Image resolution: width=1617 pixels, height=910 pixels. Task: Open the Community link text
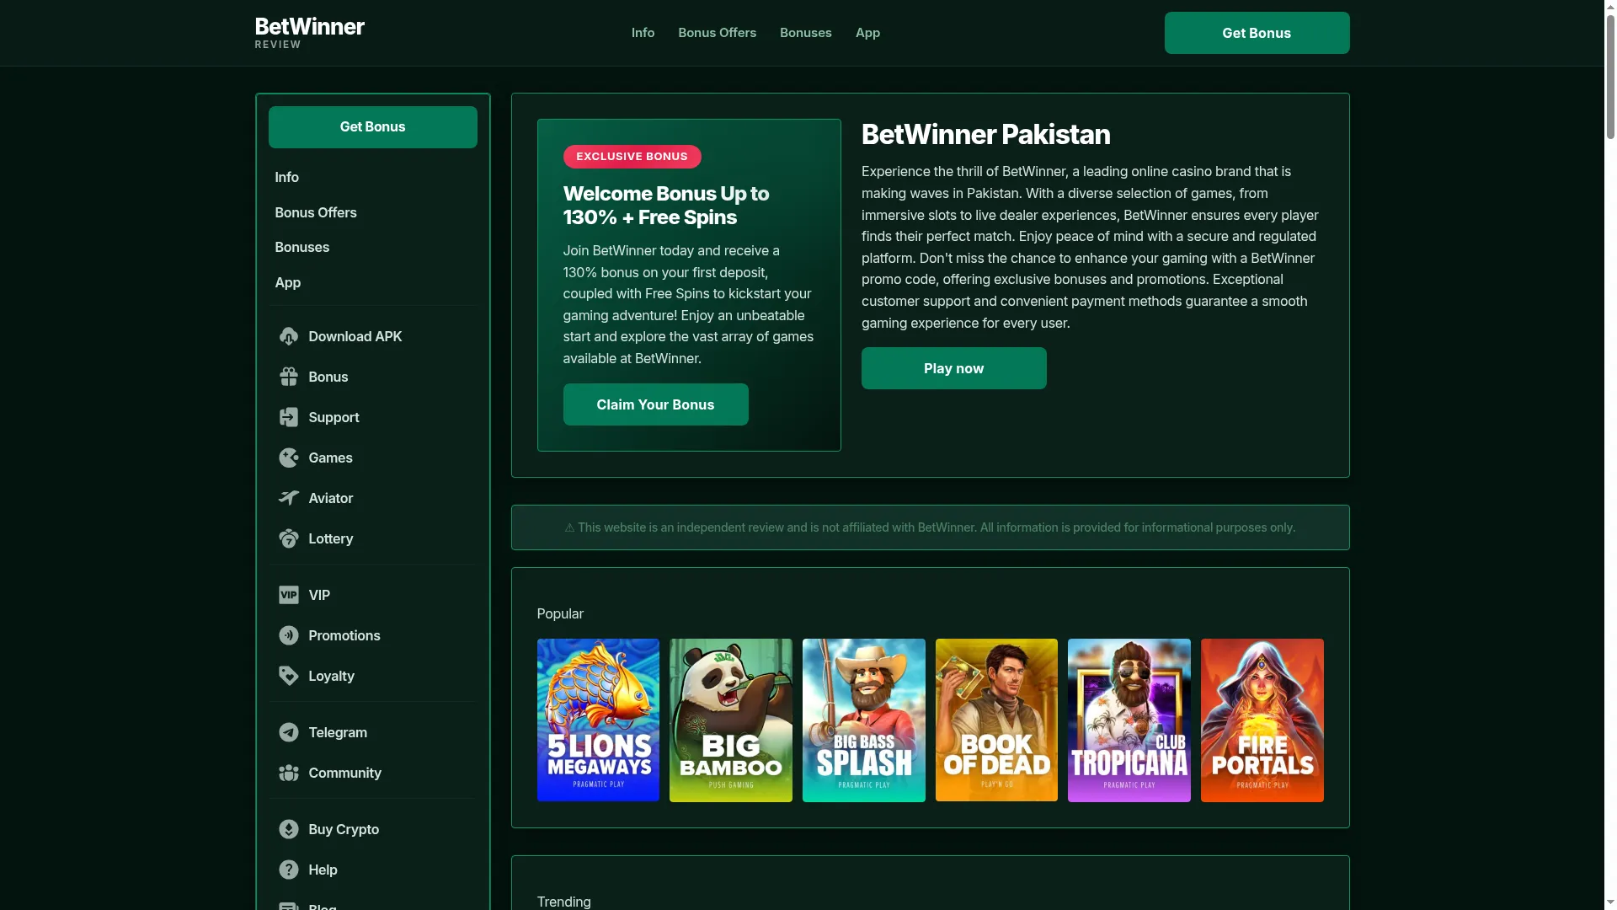344,773
